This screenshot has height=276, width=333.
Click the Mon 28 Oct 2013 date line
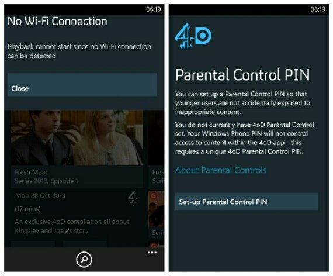pyautogui.click(x=40, y=196)
